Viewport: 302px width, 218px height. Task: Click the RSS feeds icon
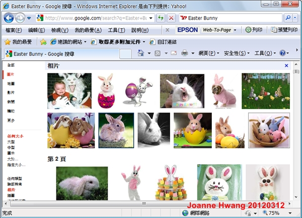coord(158,53)
